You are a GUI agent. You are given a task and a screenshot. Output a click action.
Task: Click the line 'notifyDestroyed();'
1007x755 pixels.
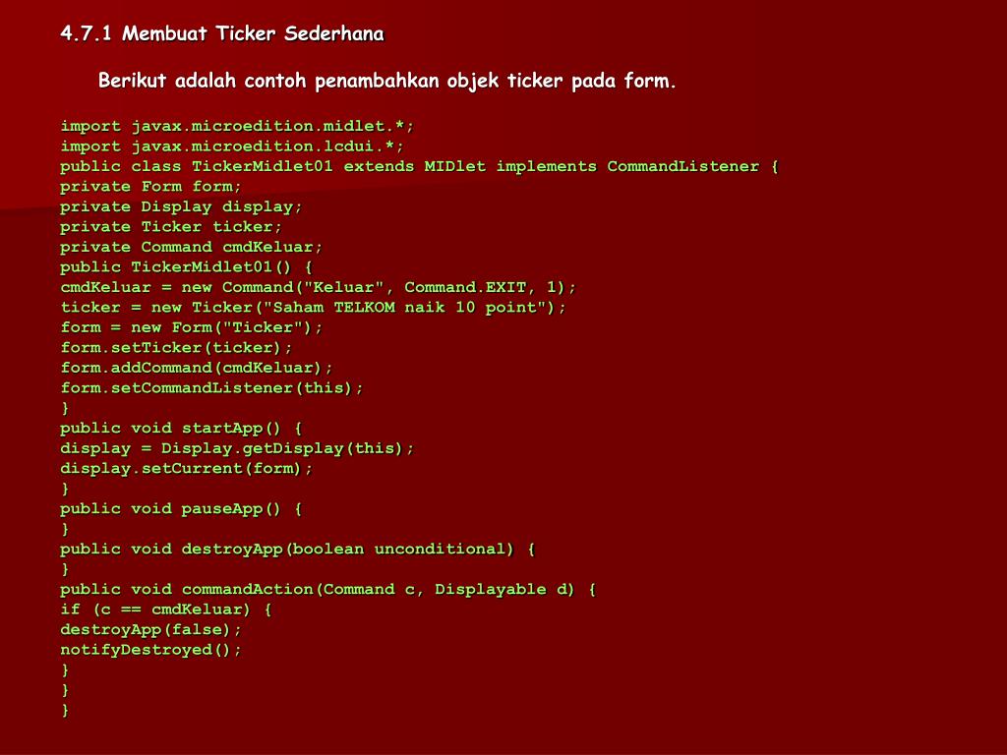[x=150, y=650]
